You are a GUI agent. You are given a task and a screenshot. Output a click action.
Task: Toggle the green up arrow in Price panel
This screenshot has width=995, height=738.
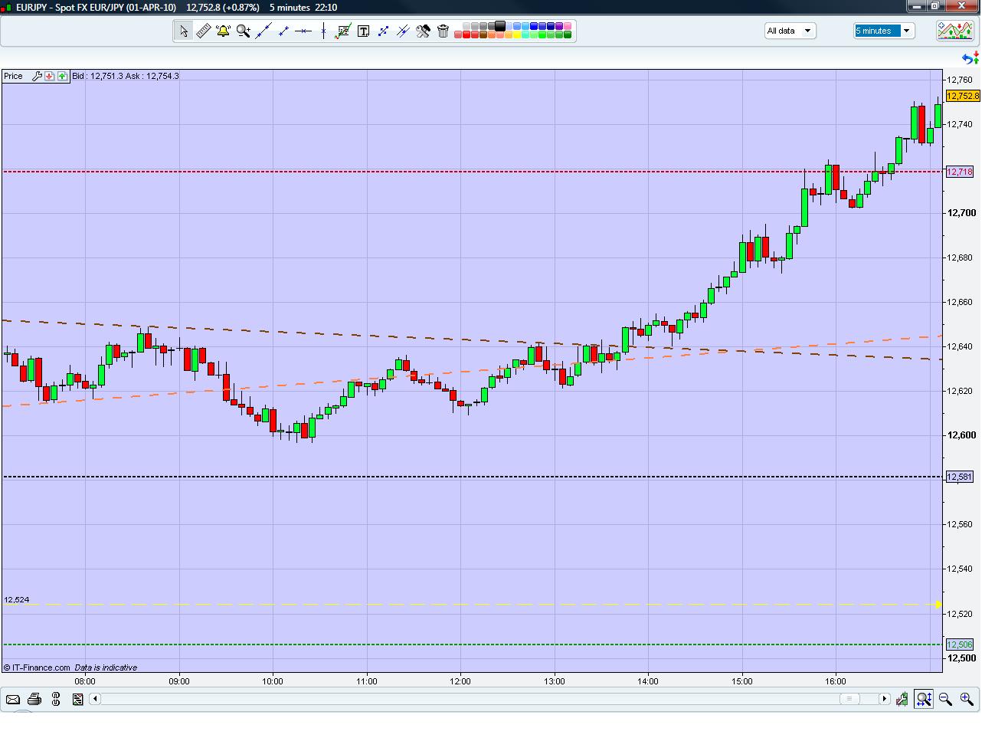[x=62, y=76]
